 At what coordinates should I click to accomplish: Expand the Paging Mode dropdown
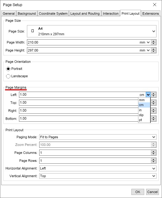pos(98,137)
